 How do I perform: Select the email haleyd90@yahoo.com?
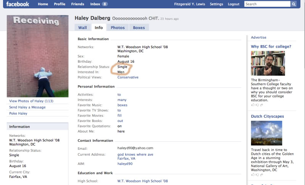135,148
